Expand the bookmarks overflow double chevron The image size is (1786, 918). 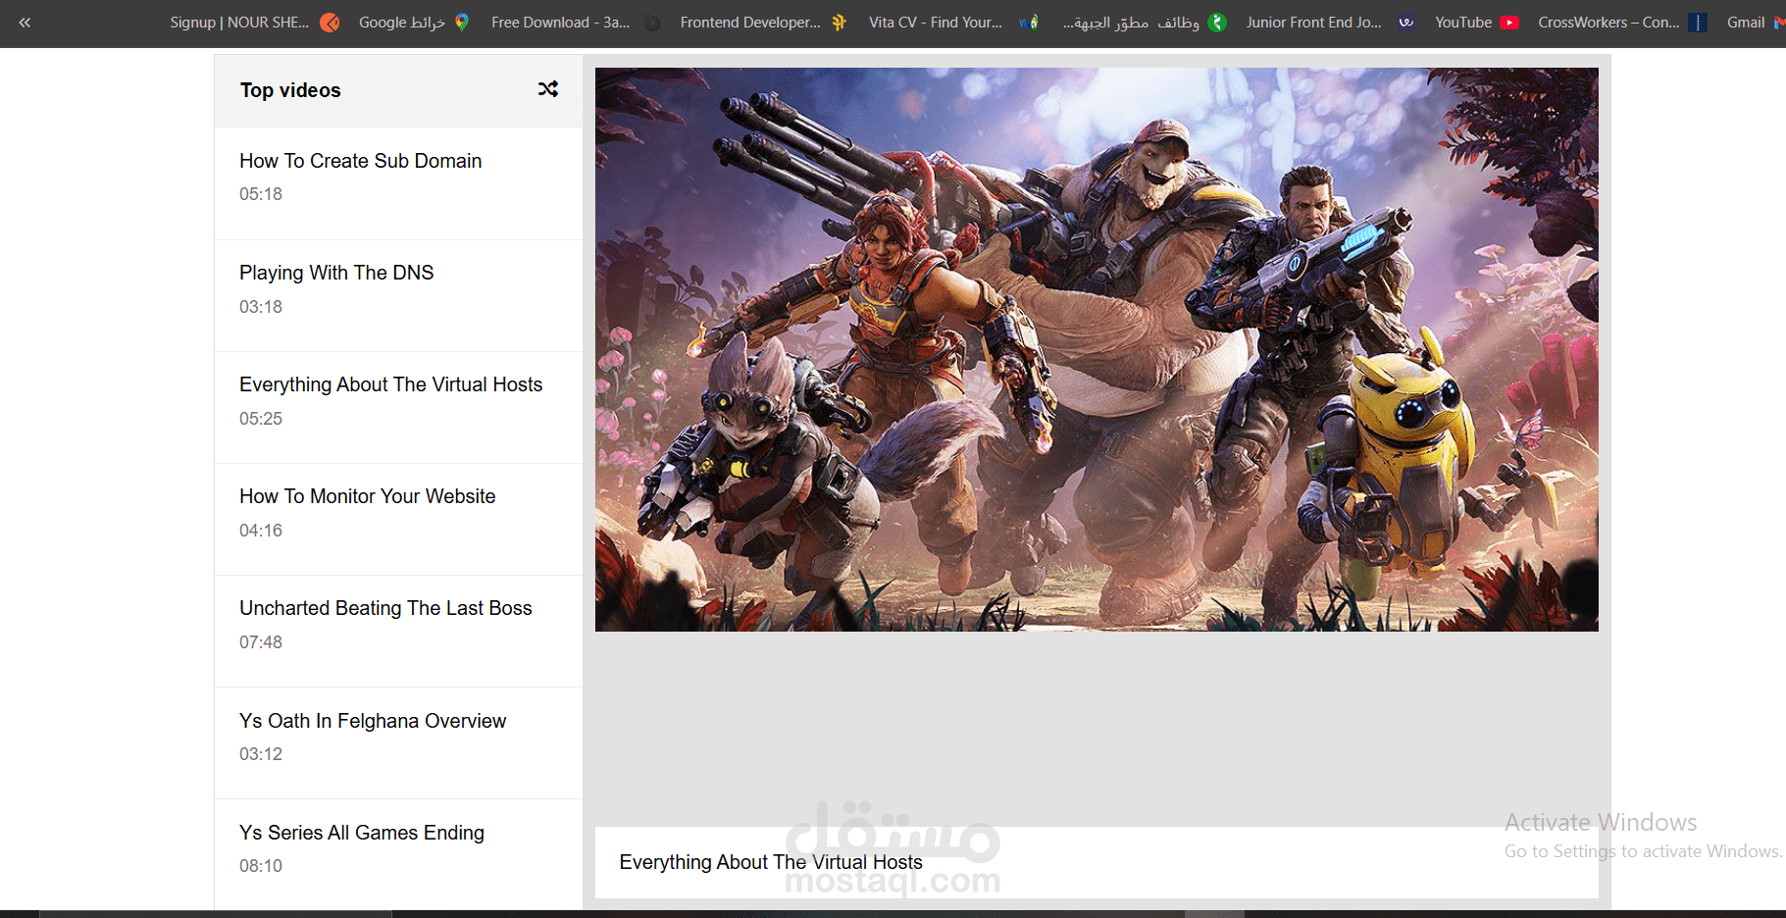point(25,23)
